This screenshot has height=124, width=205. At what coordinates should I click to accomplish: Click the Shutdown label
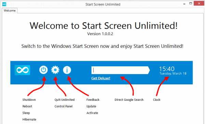tap(29, 100)
